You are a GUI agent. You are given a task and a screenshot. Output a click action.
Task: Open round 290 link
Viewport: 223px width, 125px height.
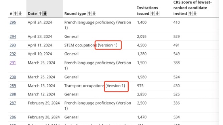[x=13, y=77]
